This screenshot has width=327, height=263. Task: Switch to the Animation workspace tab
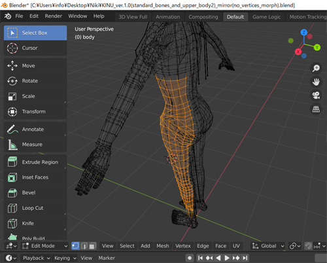point(168,17)
